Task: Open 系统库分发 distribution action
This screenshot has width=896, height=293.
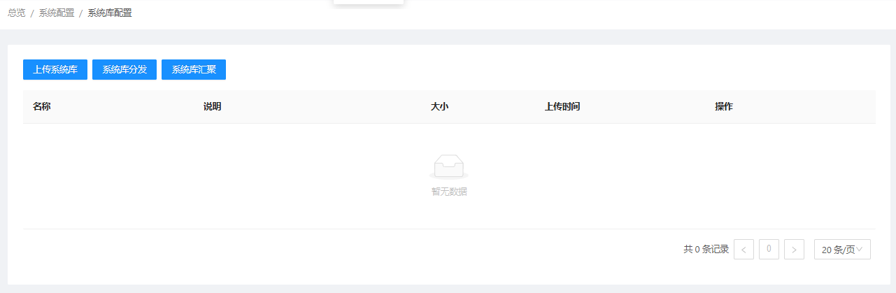Action: tap(125, 70)
